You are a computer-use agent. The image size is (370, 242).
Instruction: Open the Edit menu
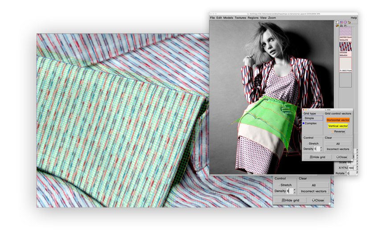(x=219, y=18)
